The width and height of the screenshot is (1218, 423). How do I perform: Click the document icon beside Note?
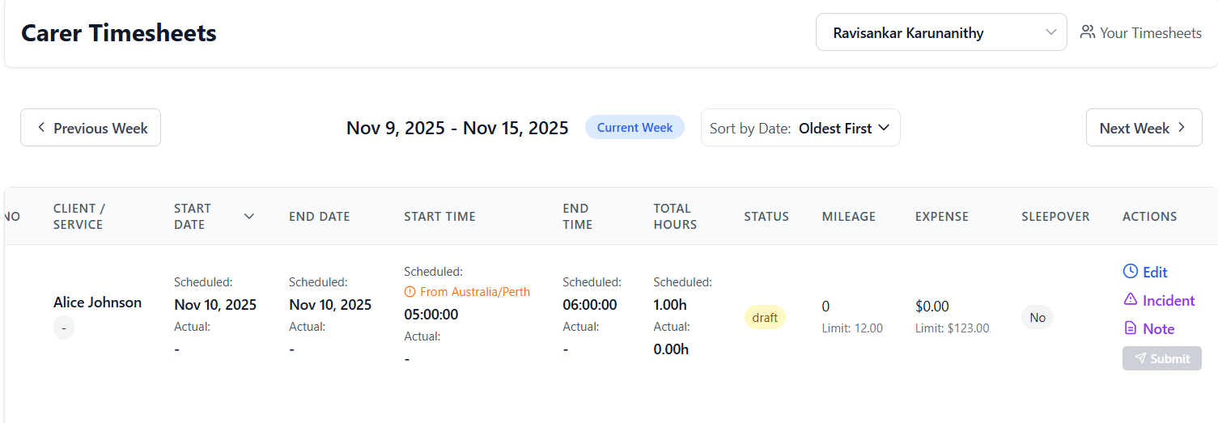(x=1131, y=328)
